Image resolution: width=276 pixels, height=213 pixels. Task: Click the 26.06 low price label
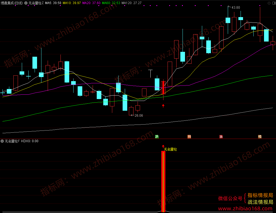coord(139,116)
